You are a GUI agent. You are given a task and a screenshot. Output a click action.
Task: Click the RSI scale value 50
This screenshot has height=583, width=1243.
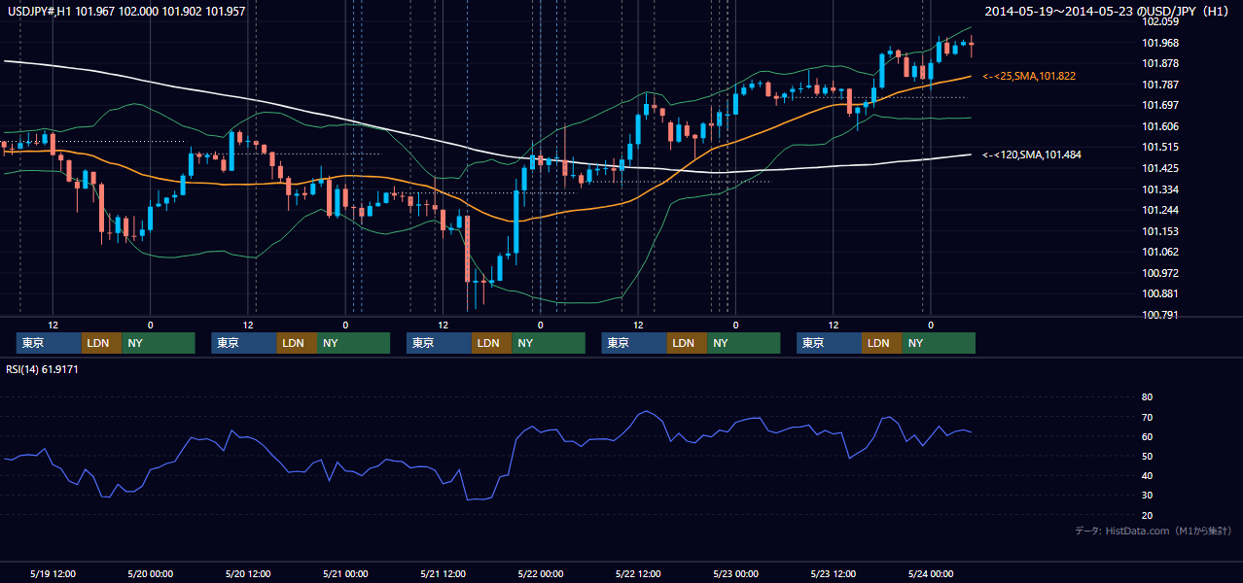pos(1147,456)
